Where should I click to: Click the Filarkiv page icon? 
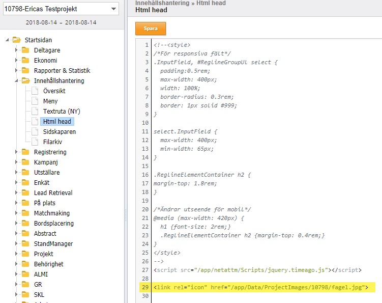click(35, 142)
